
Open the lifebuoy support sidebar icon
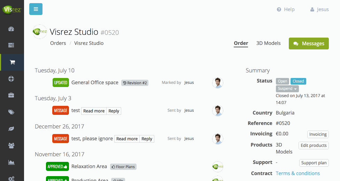tap(11, 79)
